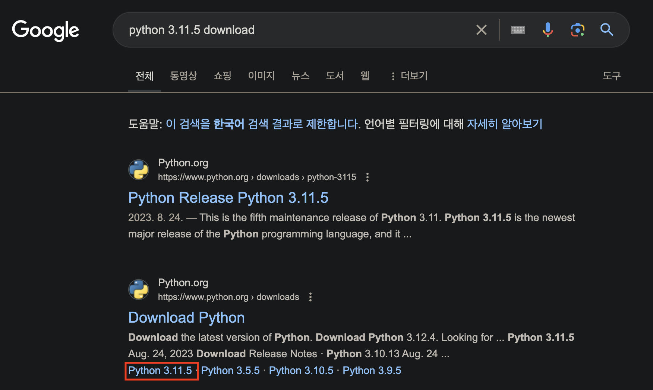Open options menu for downloads result
The height and width of the screenshot is (390, 653).
tap(310, 297)
